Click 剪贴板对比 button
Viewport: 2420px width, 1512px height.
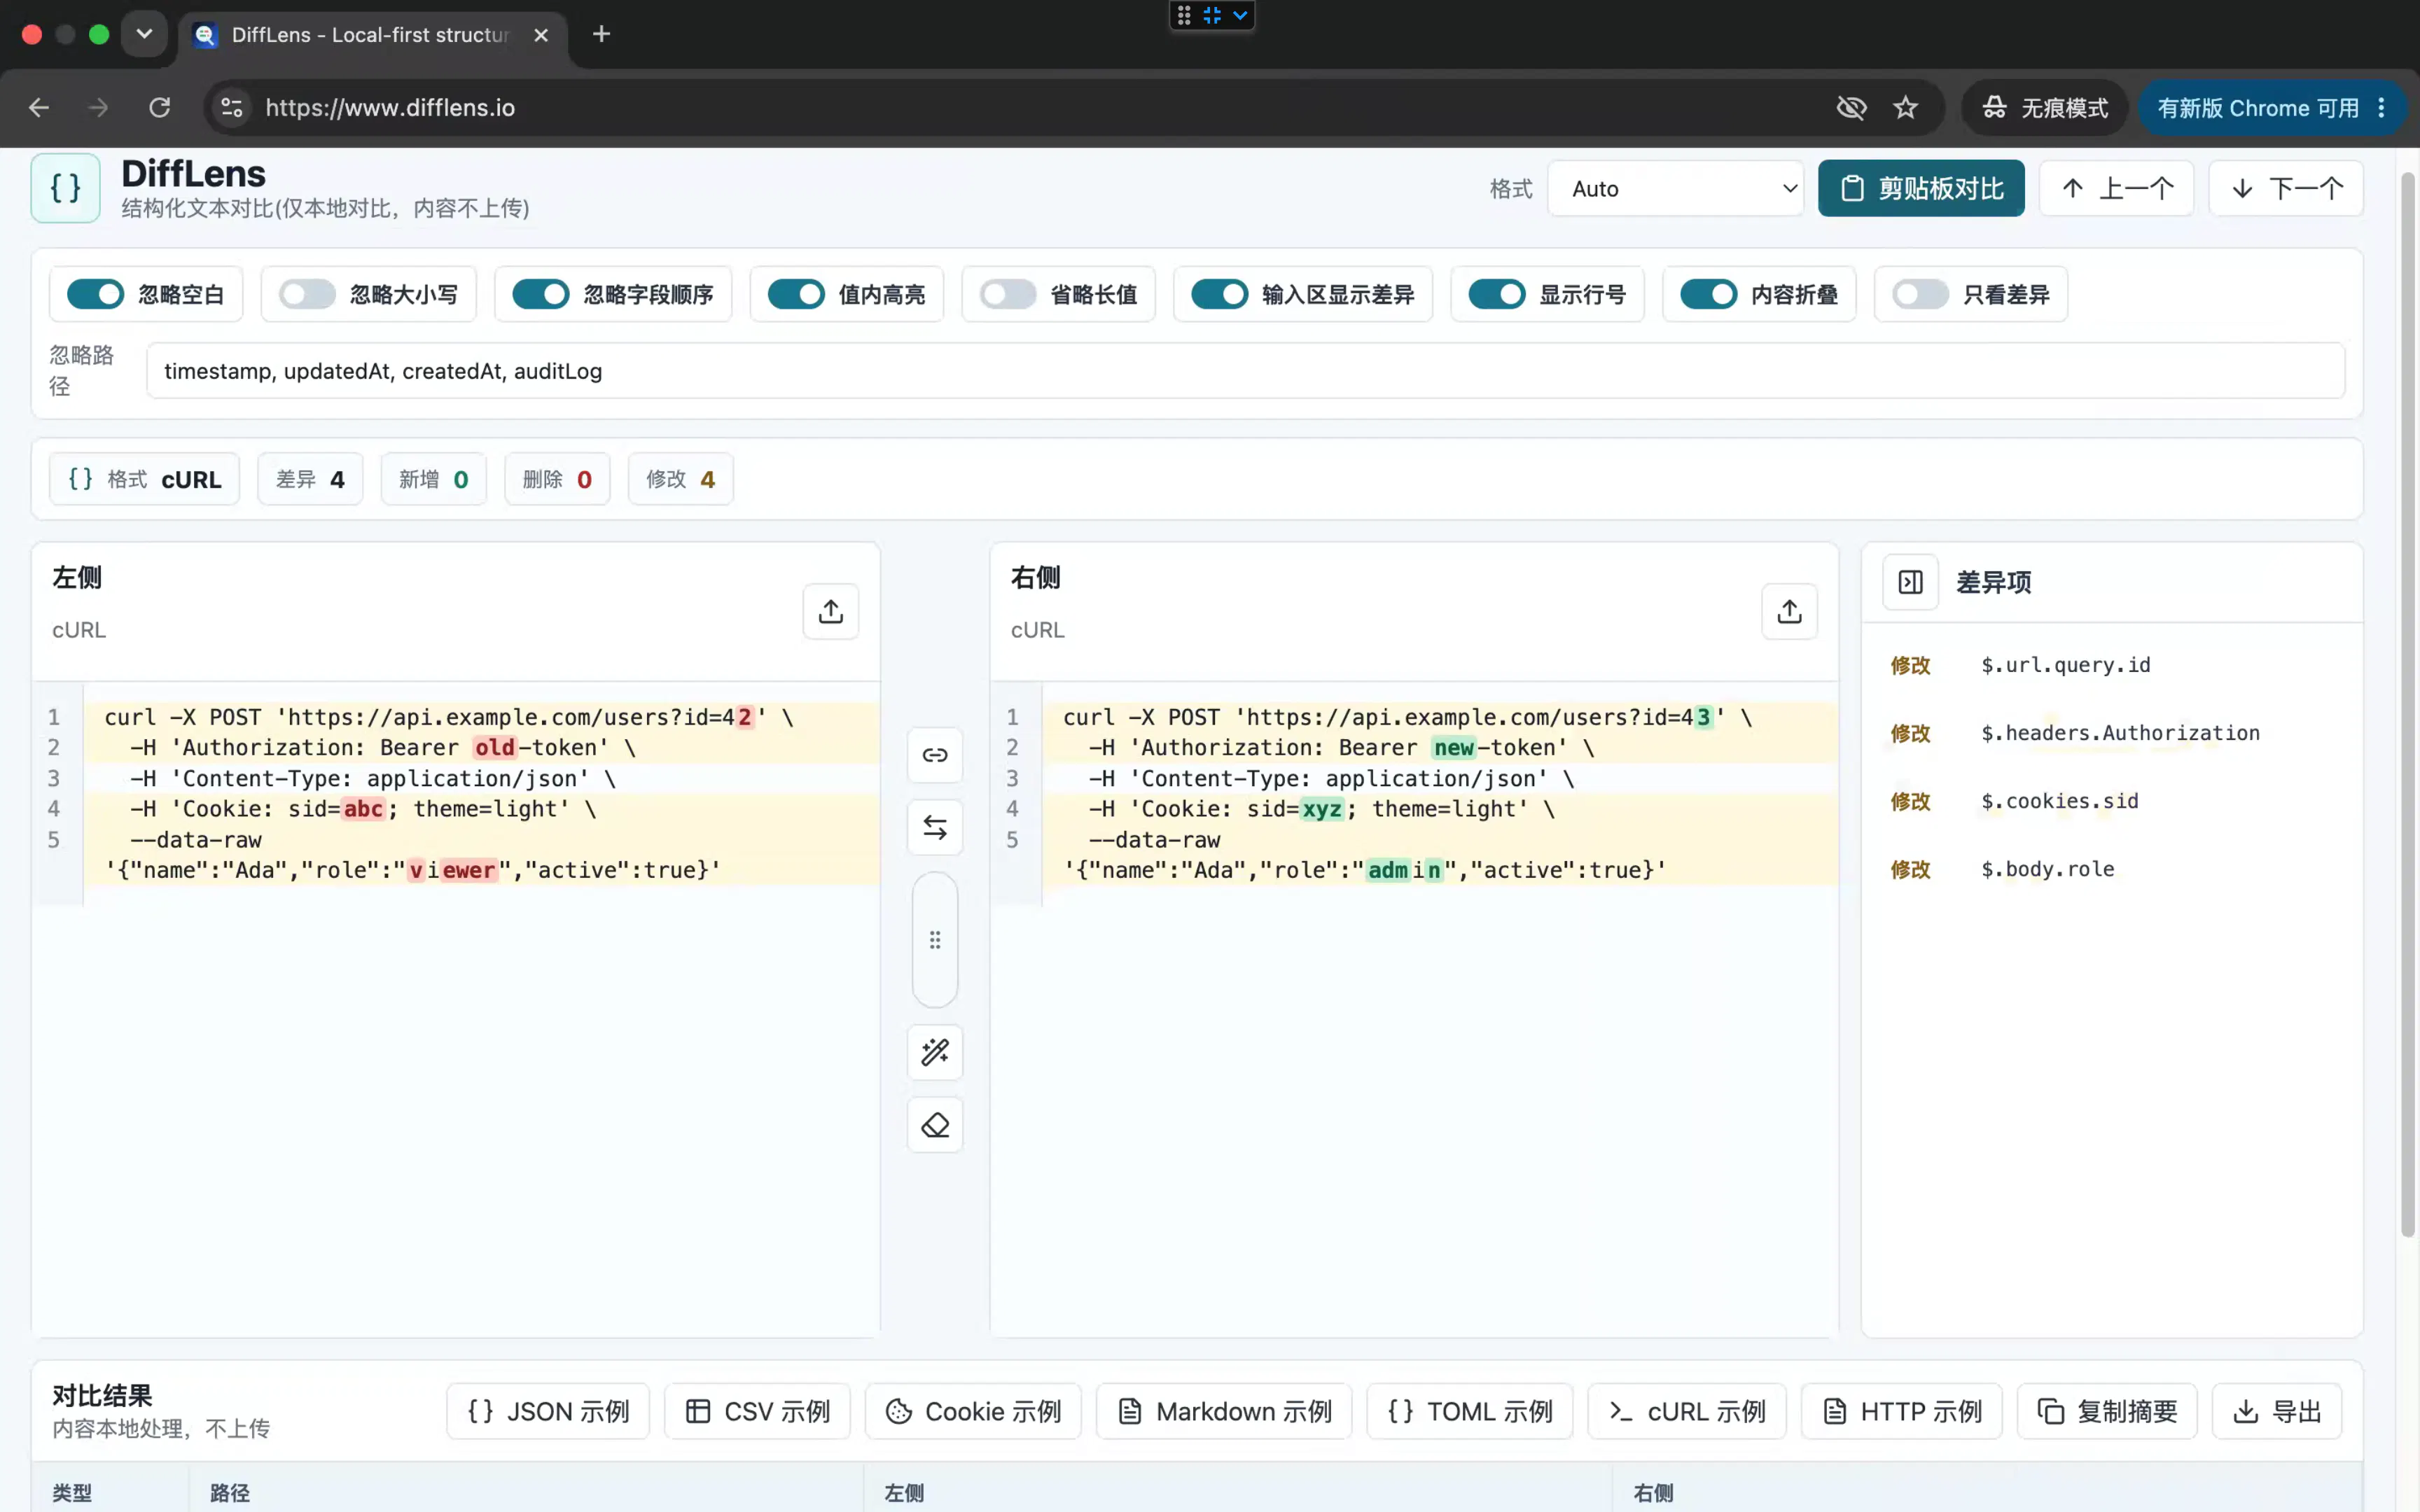click(x=1921, y=188)
